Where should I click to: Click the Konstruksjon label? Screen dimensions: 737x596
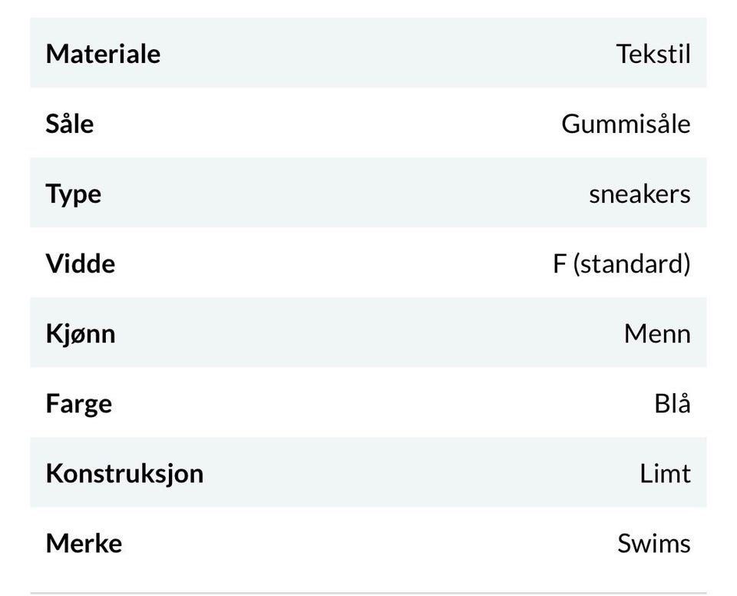click(124, 473)
